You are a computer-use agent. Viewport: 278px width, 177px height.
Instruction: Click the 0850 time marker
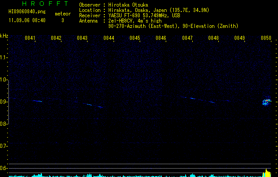click(266, 38)
